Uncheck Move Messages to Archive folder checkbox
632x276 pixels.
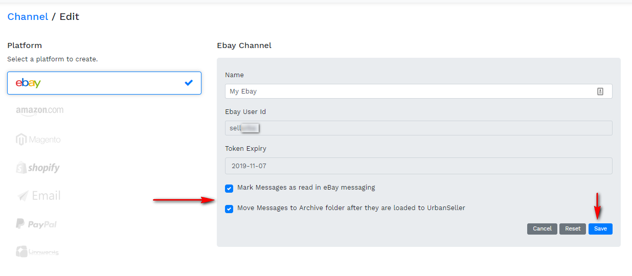coord(229,209)
